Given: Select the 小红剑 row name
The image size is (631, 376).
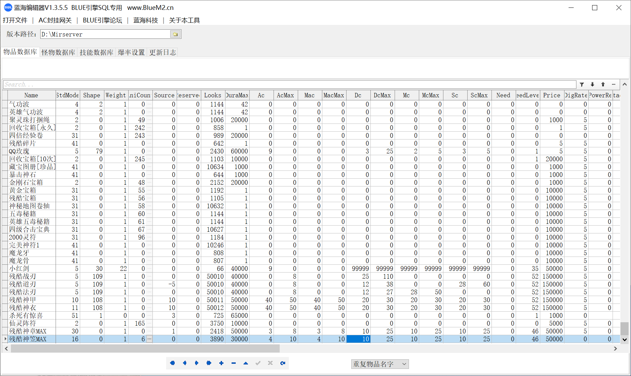Looking at the screenshot, I should point(19,268).
